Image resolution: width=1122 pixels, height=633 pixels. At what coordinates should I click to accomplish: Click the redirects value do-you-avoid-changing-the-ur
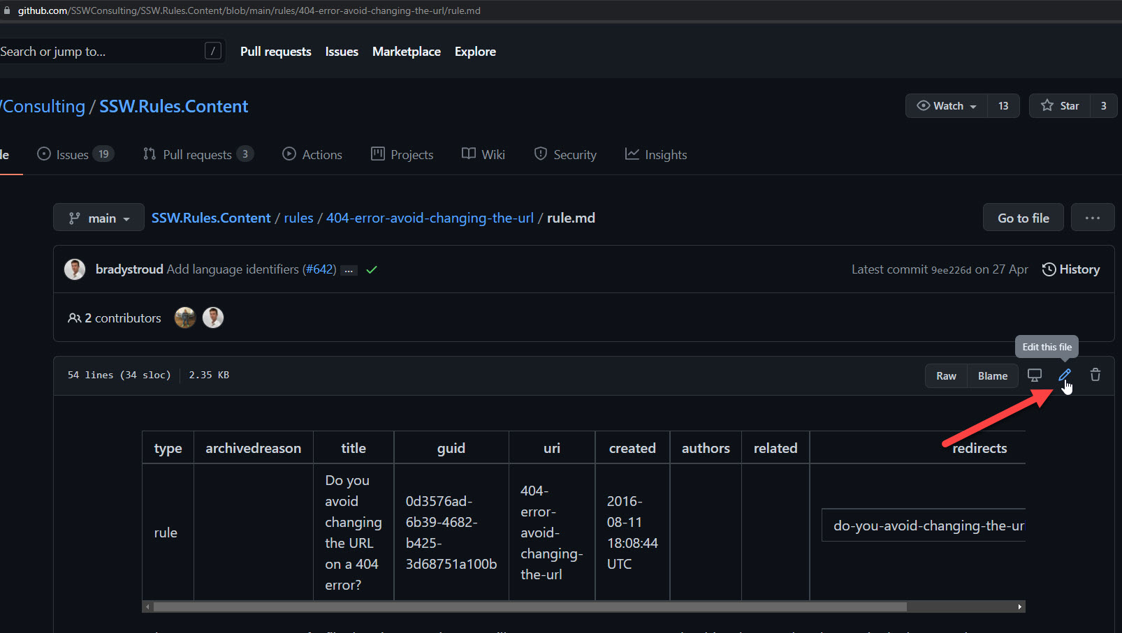pyautogui.click(x=928, y=526)
